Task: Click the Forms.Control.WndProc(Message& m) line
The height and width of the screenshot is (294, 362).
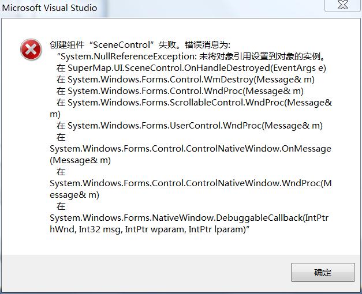Action: [180, 91]
